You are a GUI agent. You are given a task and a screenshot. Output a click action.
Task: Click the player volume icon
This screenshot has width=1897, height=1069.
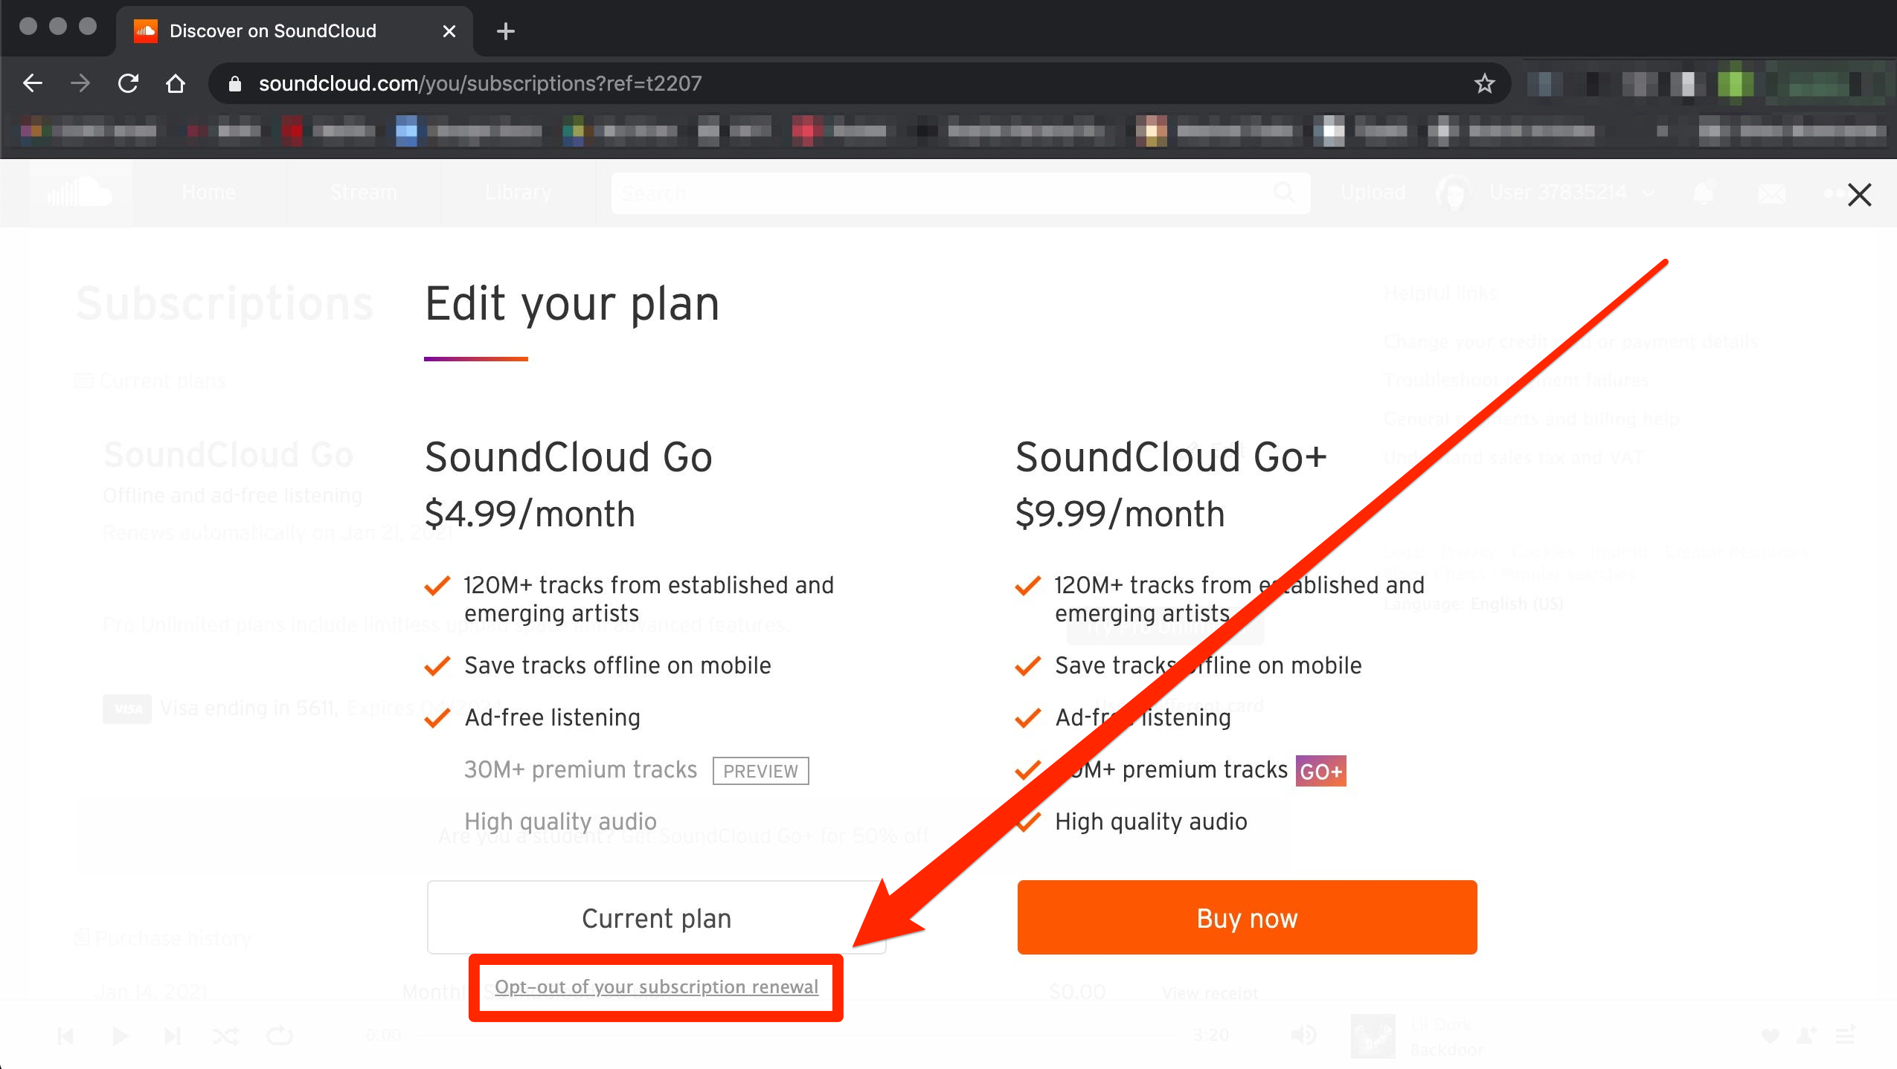tap(1303, 1035)
